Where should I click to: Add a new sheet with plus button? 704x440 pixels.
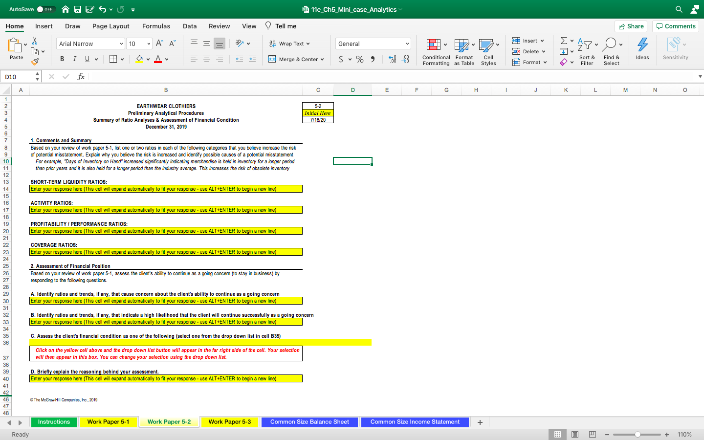(x=480, y=422)
